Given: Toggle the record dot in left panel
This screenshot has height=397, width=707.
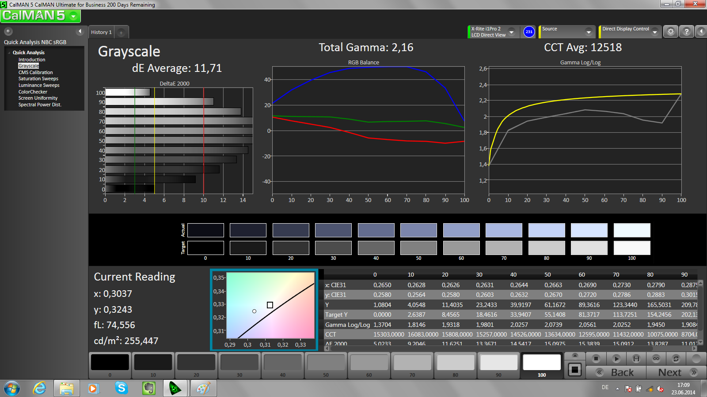Looking at the screenshot, I should [8, 31].
